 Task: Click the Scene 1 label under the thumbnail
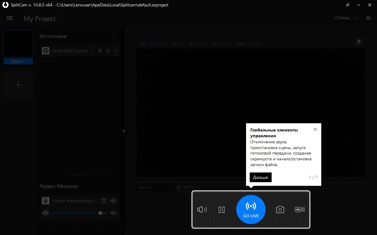[x=18, y=61]
